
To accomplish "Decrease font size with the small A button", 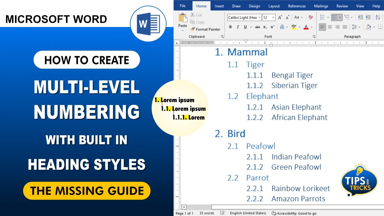I will [x=287, y=17].
